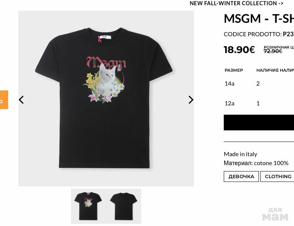This screenshot has height=226, width=294.
Task: Click the 'Made in italy' text
Action: (240, 154)
